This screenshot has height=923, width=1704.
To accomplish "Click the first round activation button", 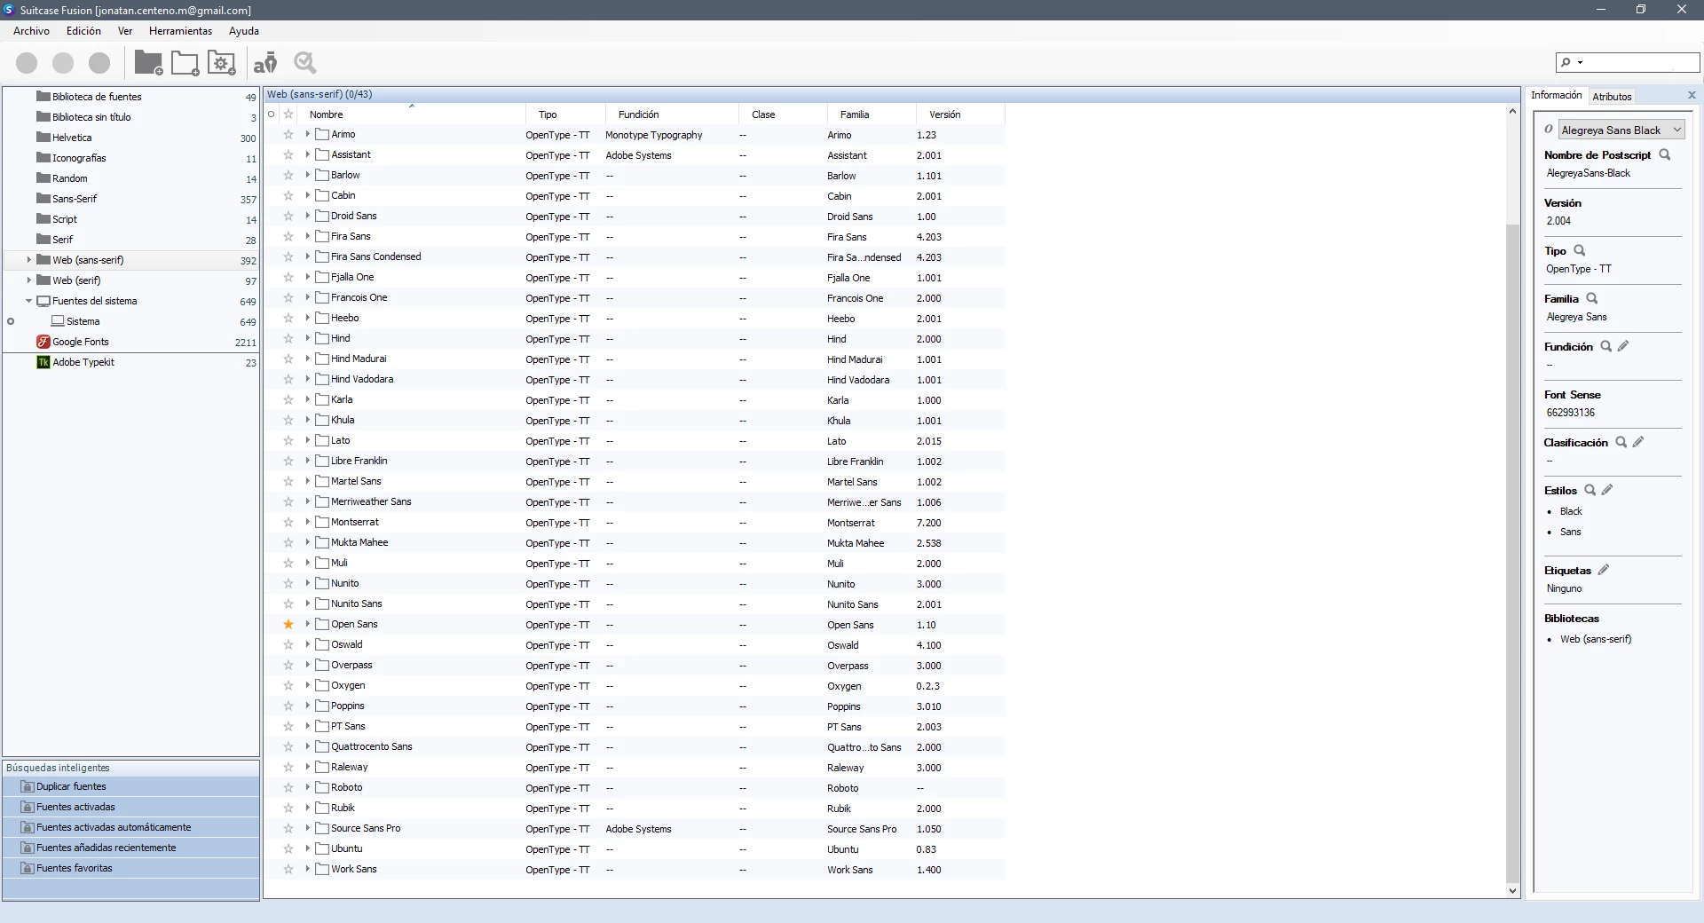I will (28, 63).
